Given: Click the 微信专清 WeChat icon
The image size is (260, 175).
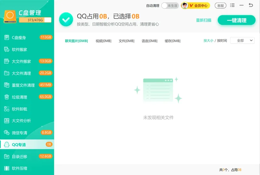Looking at the screenshot, I should [x=6, y=132].
